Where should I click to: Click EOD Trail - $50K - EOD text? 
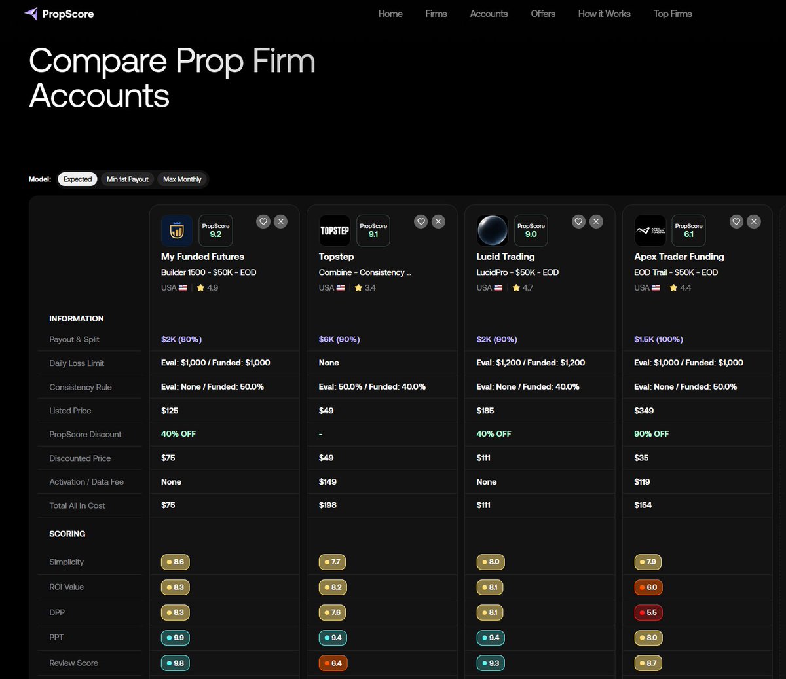point(676,272)
